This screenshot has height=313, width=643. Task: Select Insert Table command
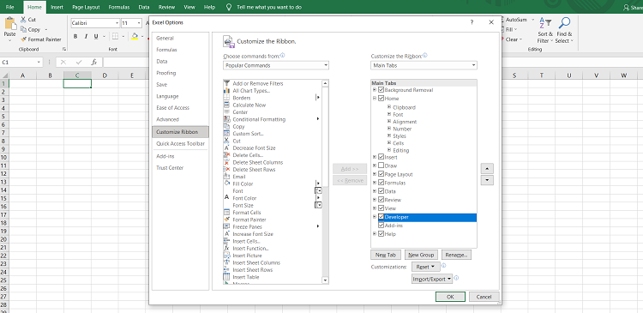[272, 277]
